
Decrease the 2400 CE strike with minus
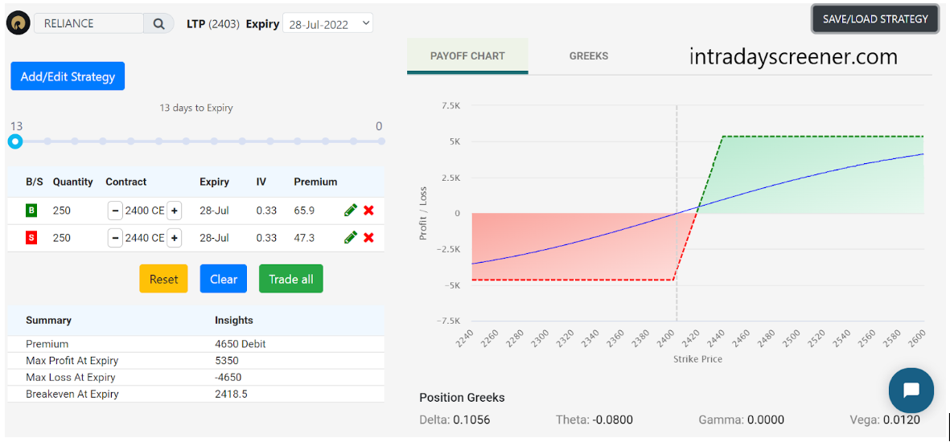coord(115,211)
